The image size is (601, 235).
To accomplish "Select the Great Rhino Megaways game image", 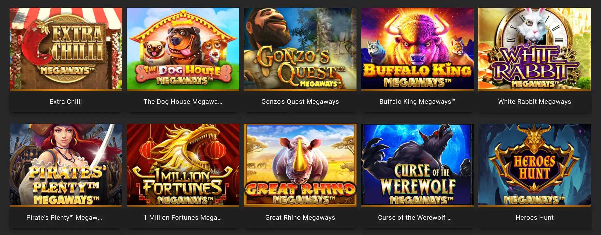I will tap(300, 165).
